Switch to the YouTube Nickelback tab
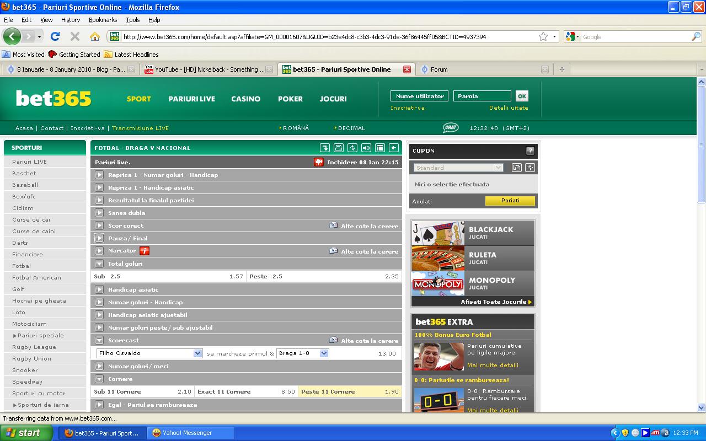 [x=208, y=69]
